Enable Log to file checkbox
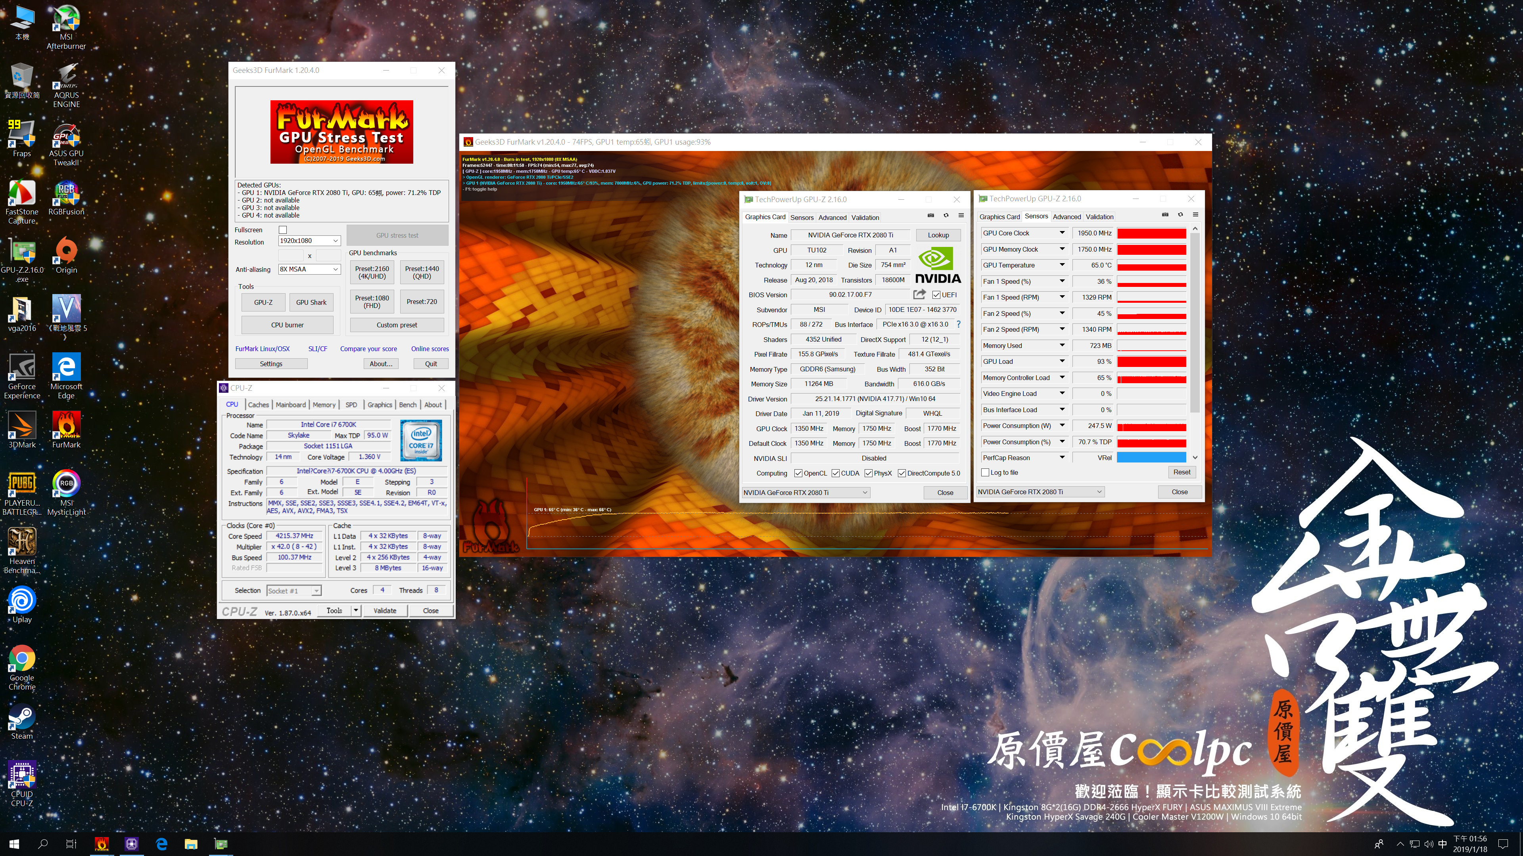 click(985, 473)
